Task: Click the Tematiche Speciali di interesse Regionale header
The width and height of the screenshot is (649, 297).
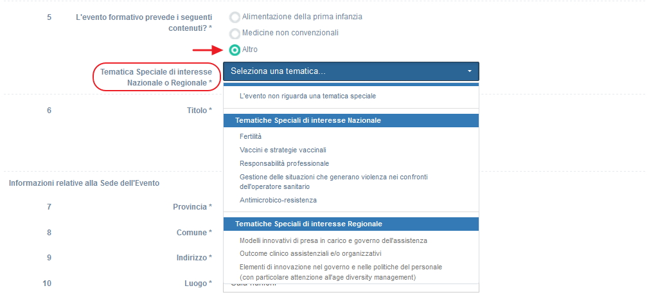Action: pyautogui.click(x=308, y=224)
